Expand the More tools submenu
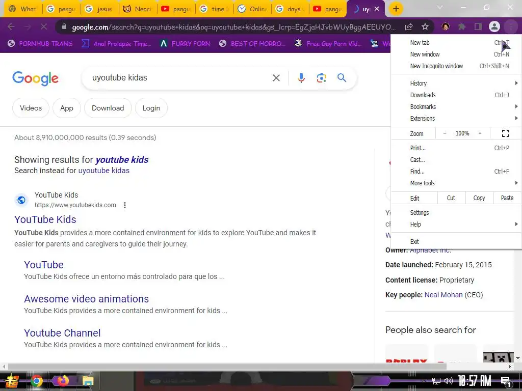 (x=456, y=183)
